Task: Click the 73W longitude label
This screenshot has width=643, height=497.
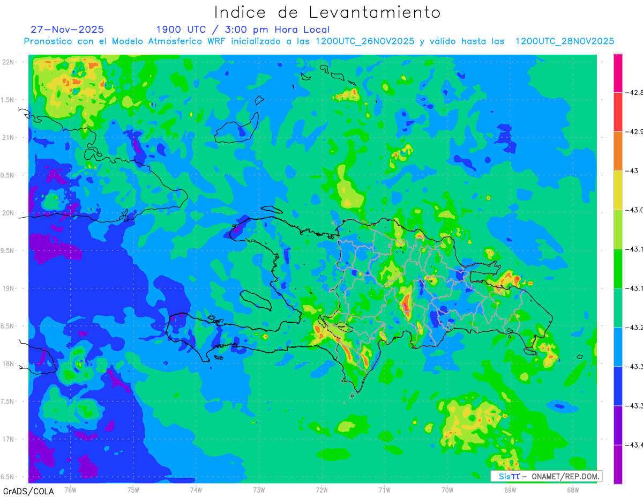Action: coord(259,490)
